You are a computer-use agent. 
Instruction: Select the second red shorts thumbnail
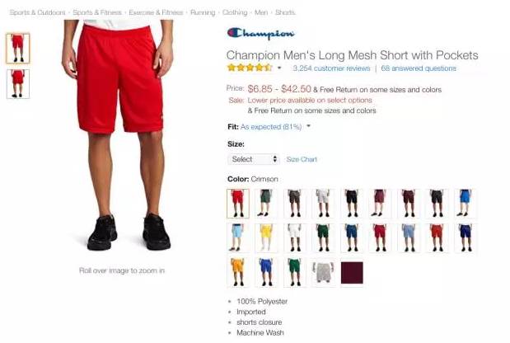click(18, 84)
